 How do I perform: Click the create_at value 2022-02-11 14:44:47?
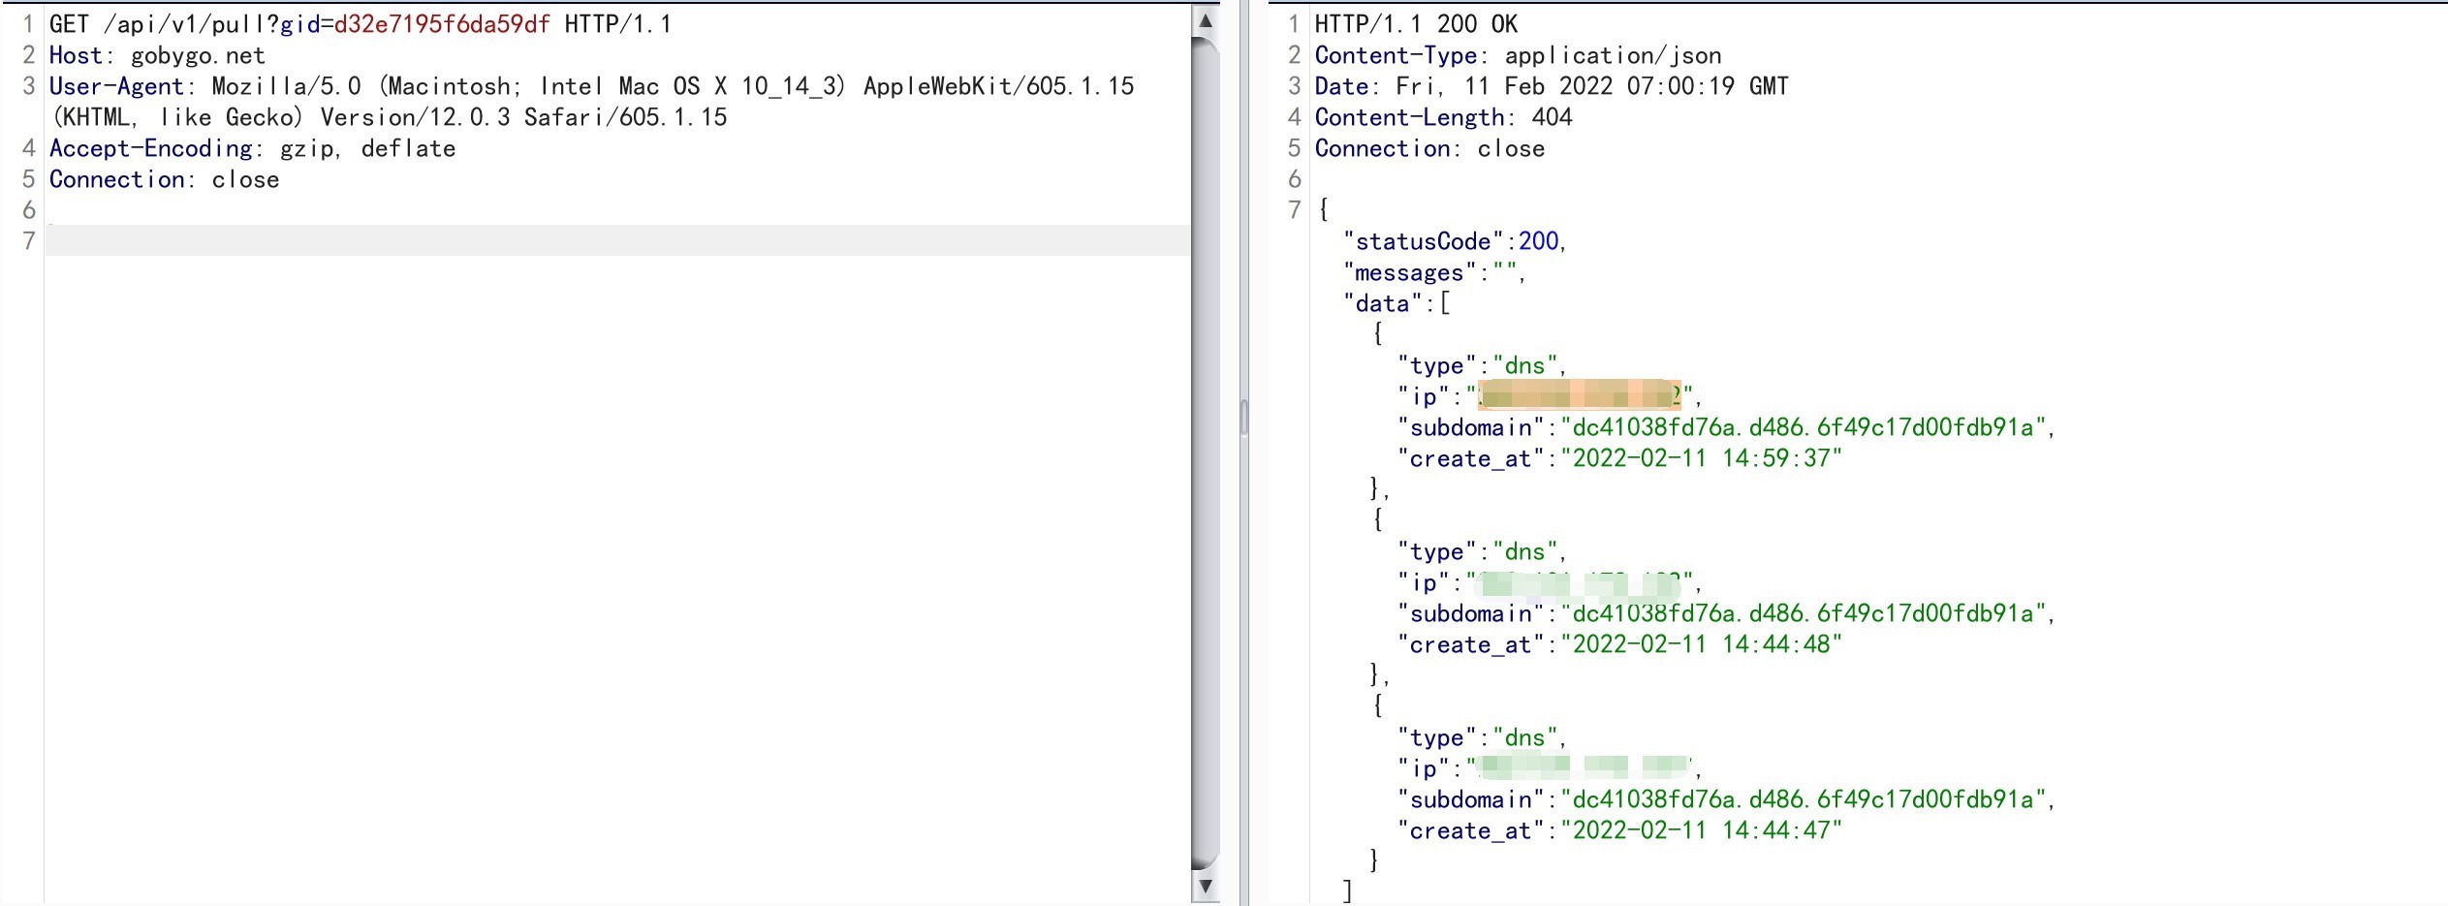(x=1701, y=830)
